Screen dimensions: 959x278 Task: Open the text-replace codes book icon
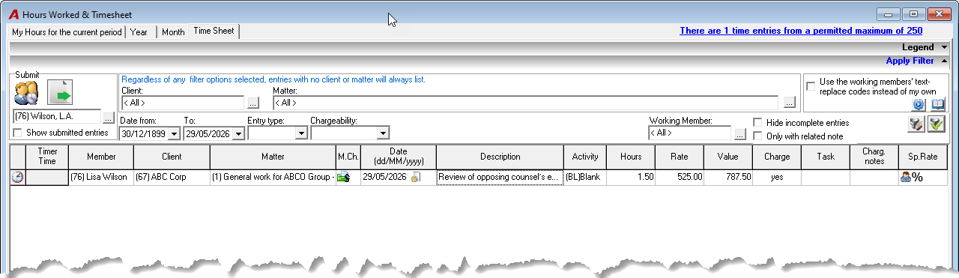938,104
